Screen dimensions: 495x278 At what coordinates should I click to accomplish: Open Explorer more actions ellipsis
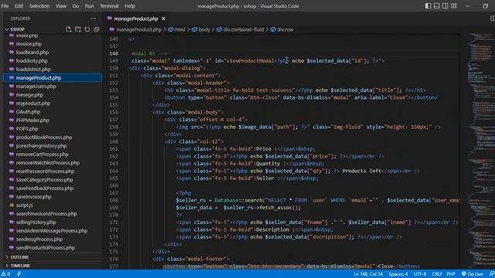(93, 19)
